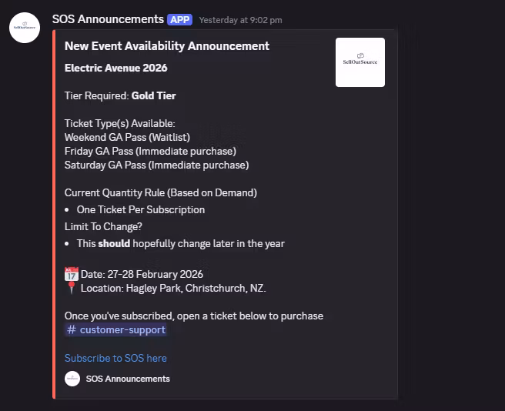Click the Yesterday at 9:02 pm timestamp
Image resolution: width=505 pixels, height=411 pixels.
[x=240, y=20]
